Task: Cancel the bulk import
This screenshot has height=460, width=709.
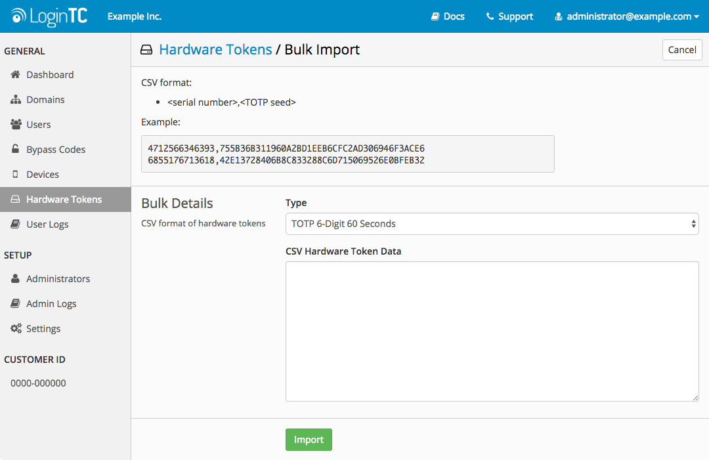Action: (682, 50)
